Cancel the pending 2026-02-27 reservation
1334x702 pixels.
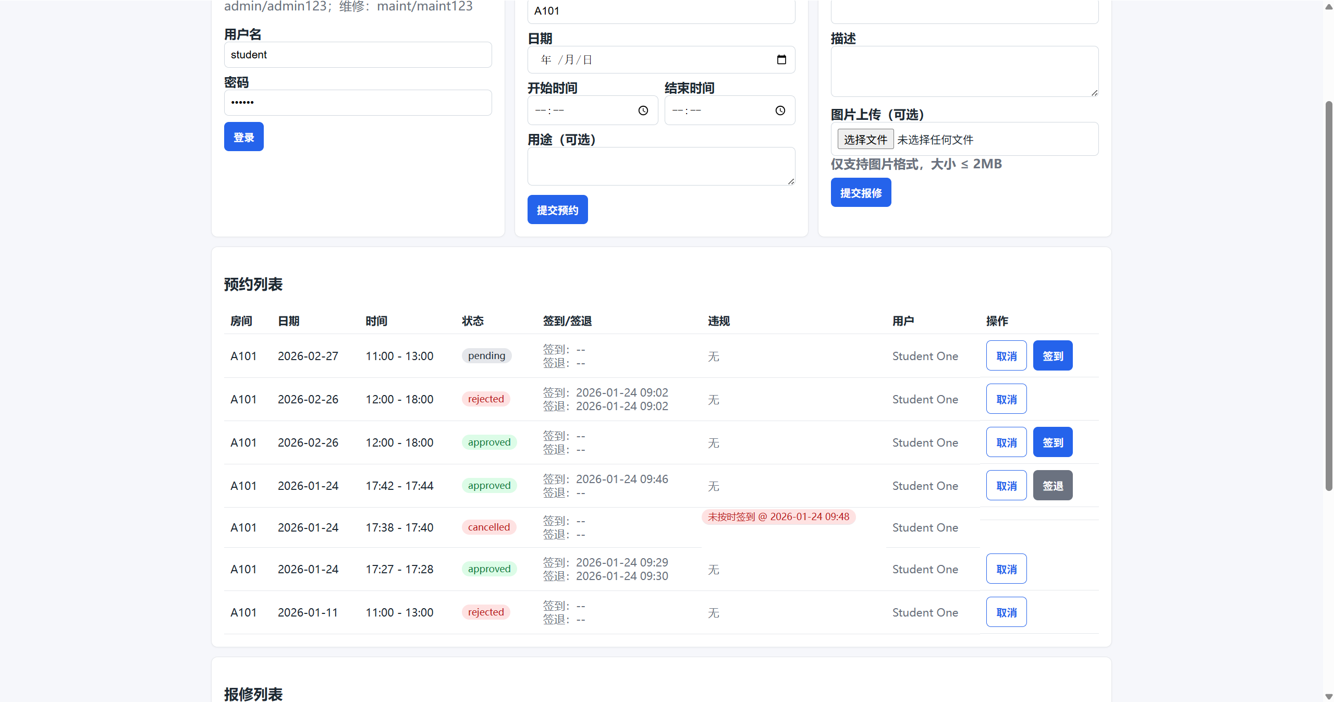pos(1006,356)
